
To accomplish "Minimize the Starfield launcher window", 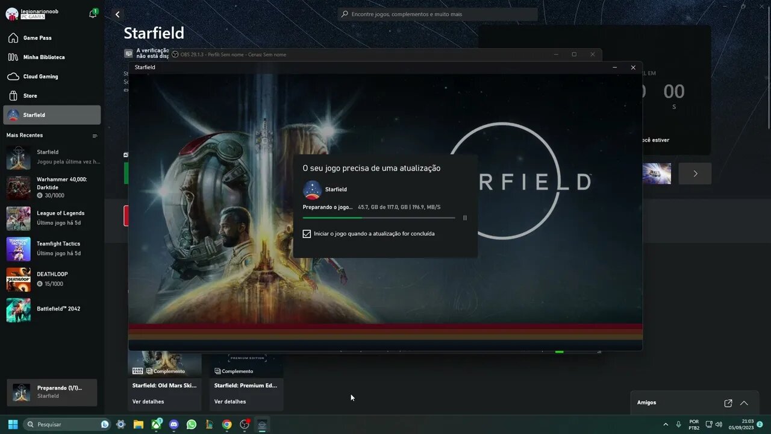I will click(614, 68).
